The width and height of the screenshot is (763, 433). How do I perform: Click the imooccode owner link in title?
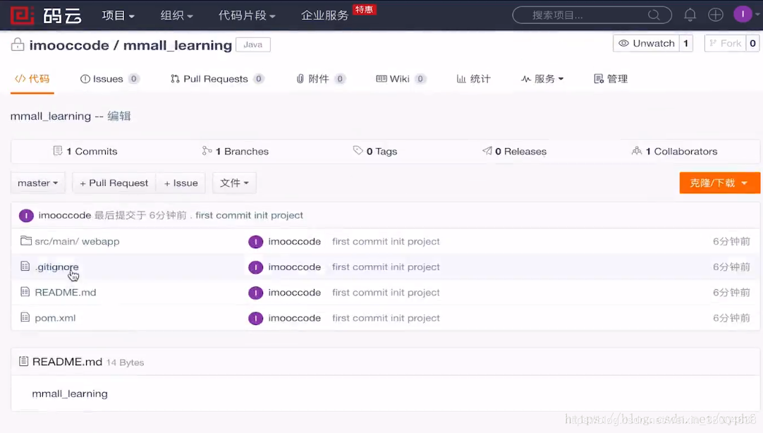(69, 45)
